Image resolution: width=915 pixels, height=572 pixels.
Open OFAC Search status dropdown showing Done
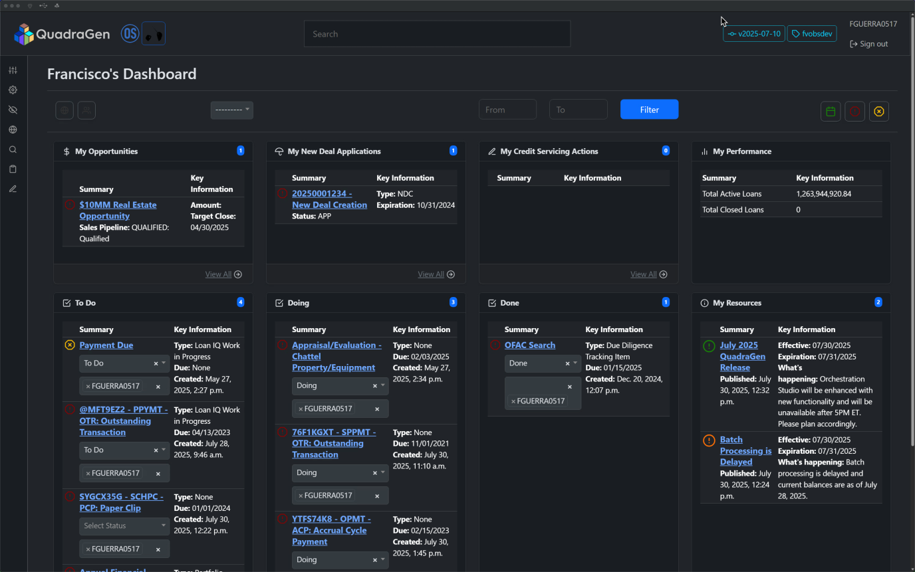543,363
